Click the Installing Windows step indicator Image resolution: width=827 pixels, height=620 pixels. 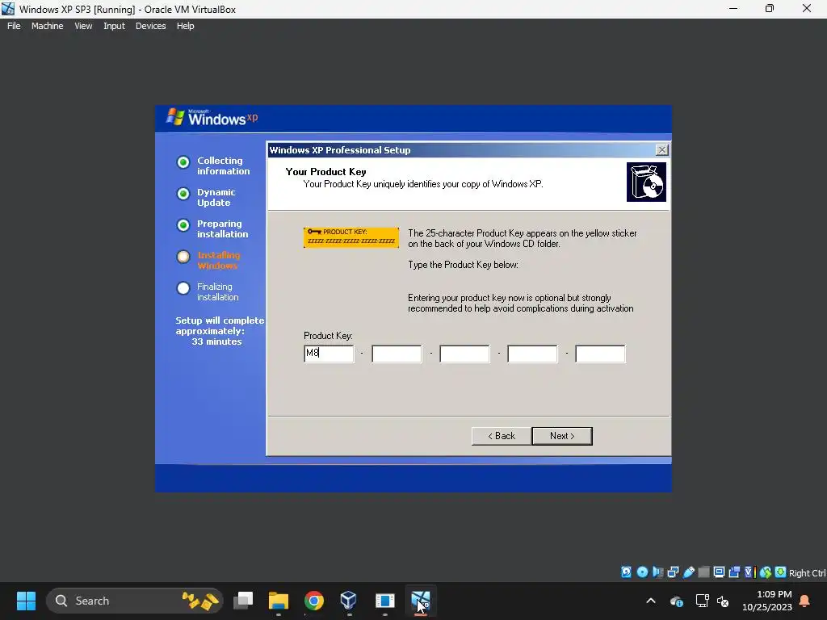coord(183,257)
